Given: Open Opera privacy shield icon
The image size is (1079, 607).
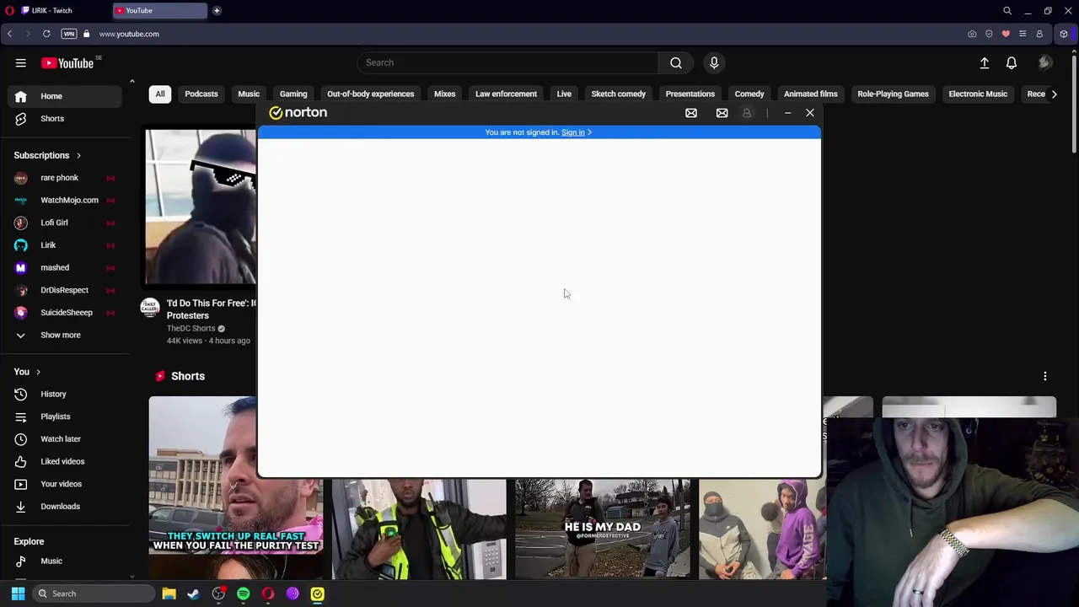Looking at the screenshot, I should (989, 34).
